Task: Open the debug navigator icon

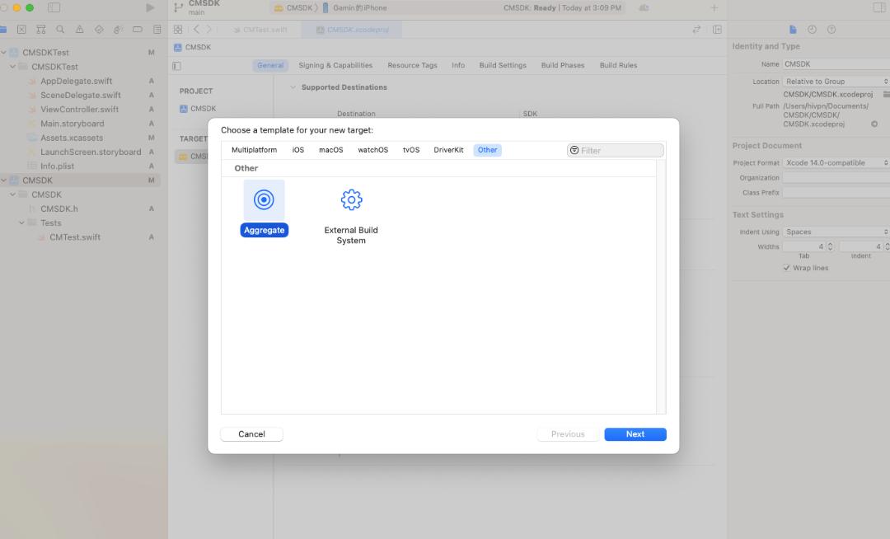Action: pos(118,30)
